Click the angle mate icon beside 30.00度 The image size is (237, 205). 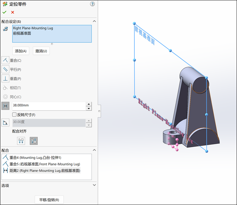pos(5,122)
